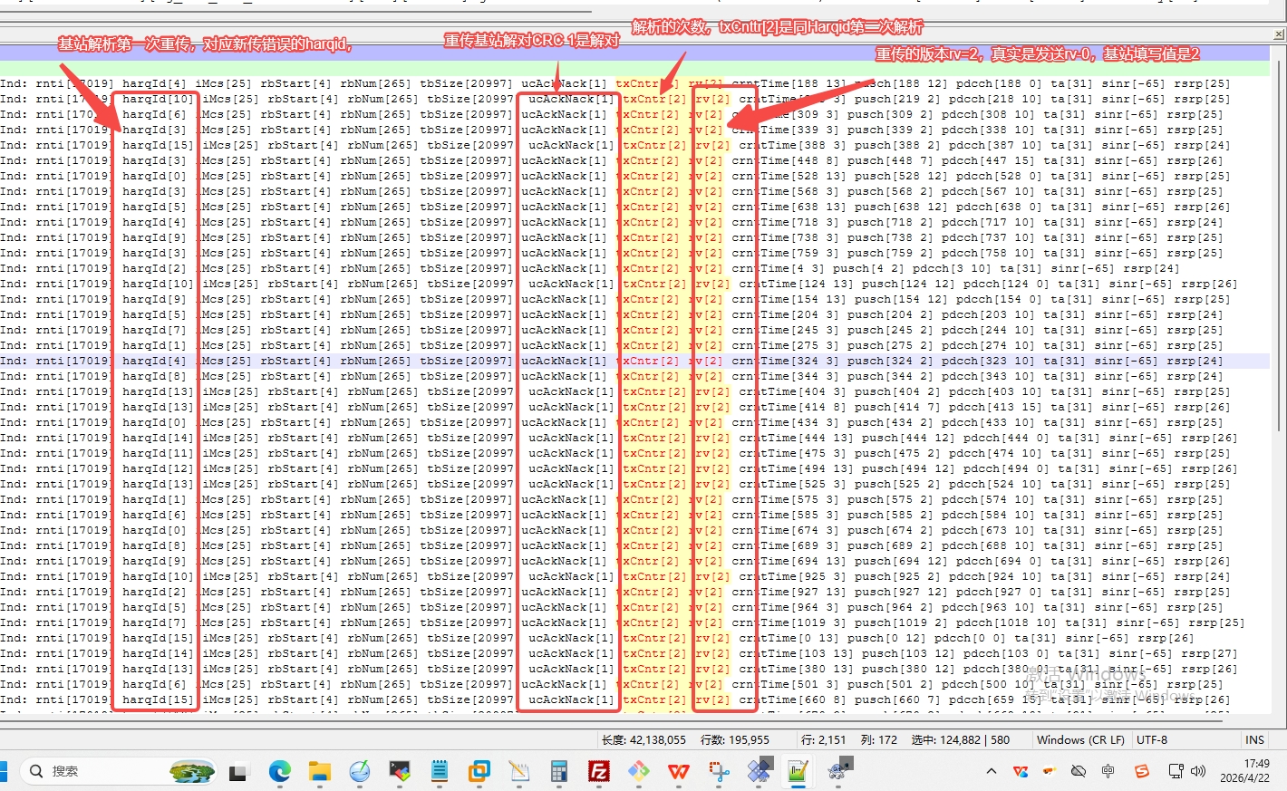This screenshot has height=791, width=1287.
Task: Open the UTF-8 encoding selector
Action: (x=1151, y=739)
